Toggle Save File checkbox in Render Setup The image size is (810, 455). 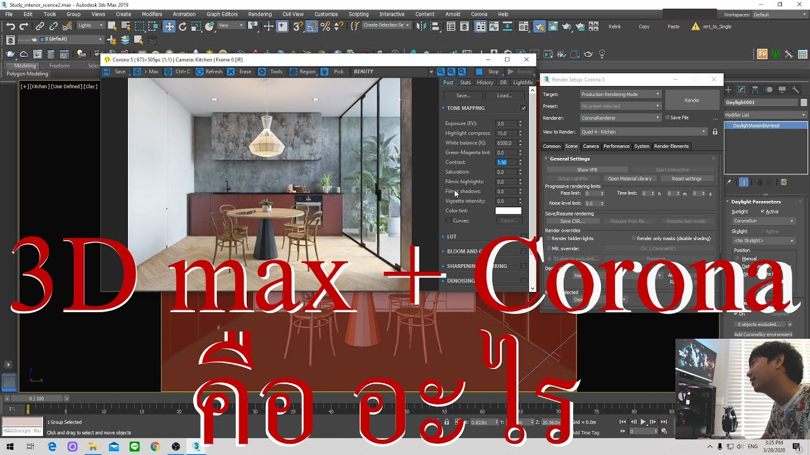pos(667,118)
